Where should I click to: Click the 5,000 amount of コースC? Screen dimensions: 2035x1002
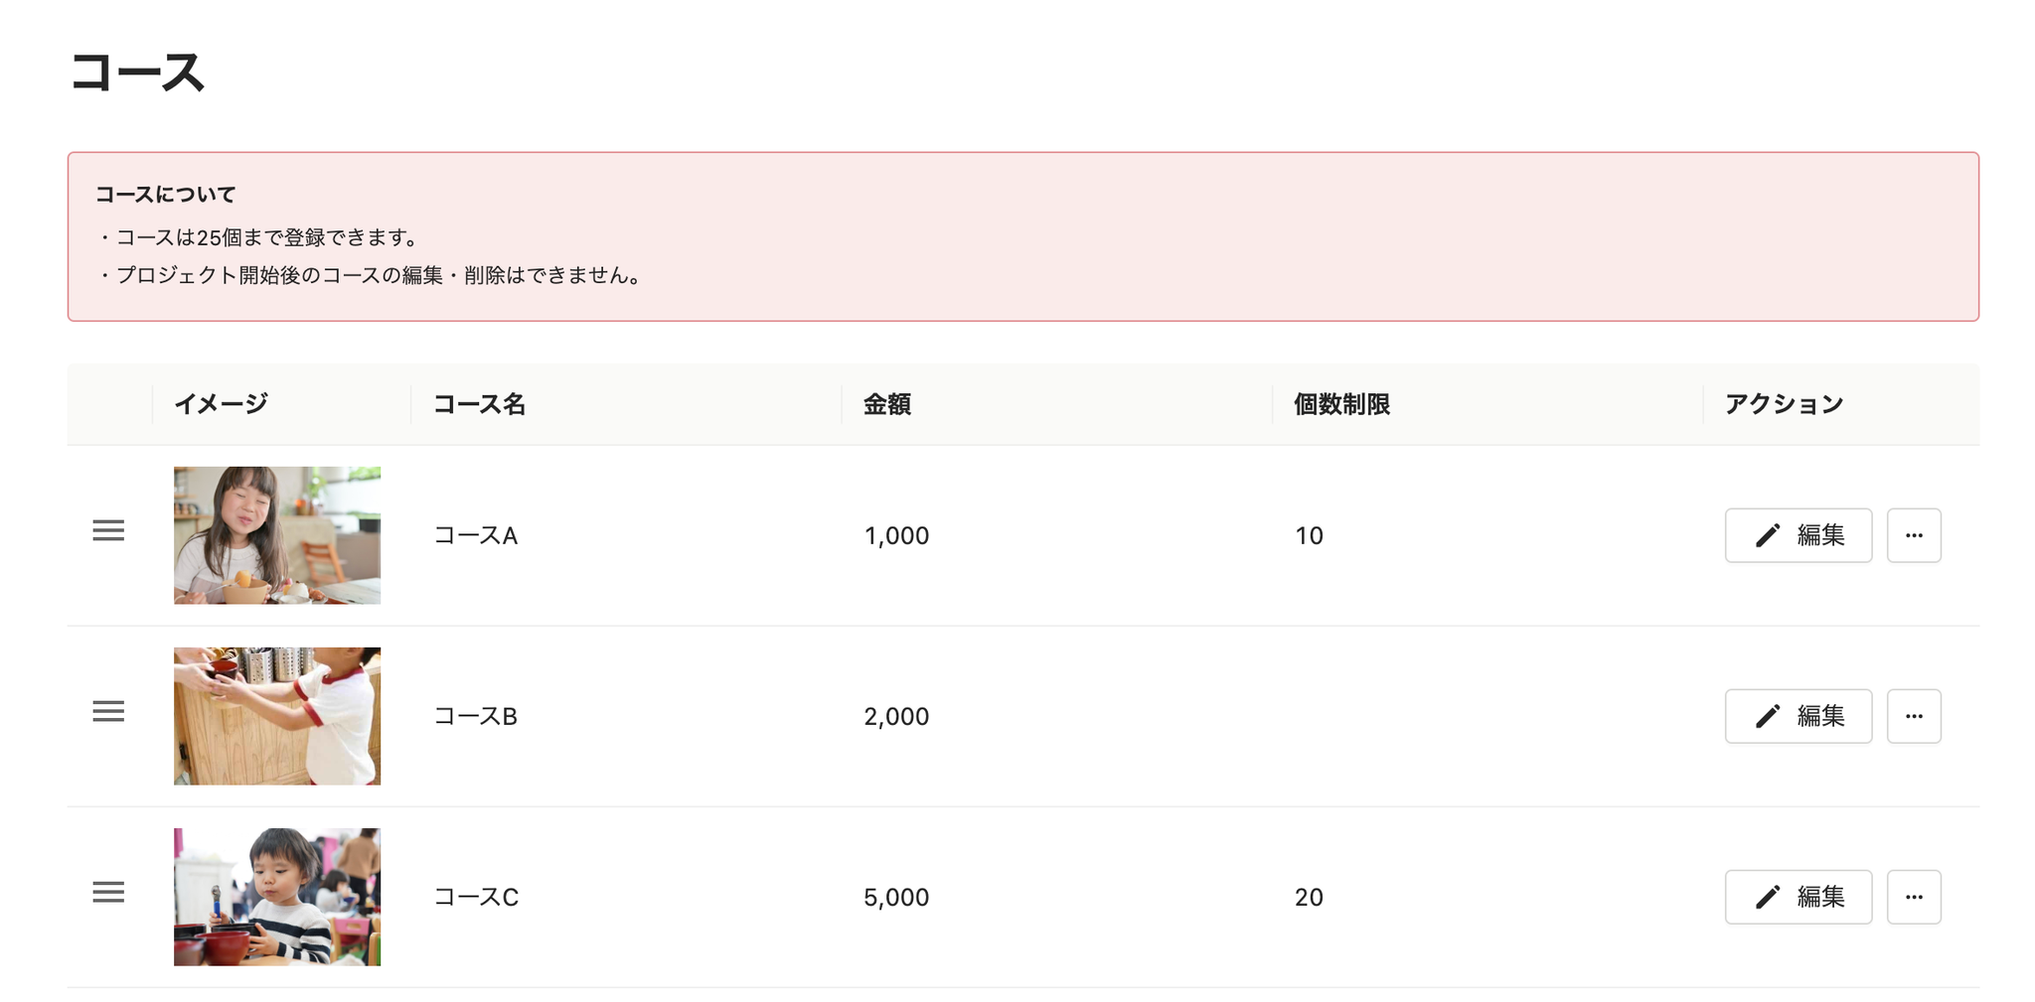click(x=896, y=898)
